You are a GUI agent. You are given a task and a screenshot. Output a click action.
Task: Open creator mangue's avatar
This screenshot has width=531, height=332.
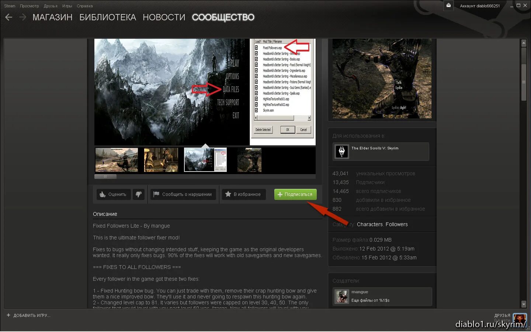tap(342, 296)
